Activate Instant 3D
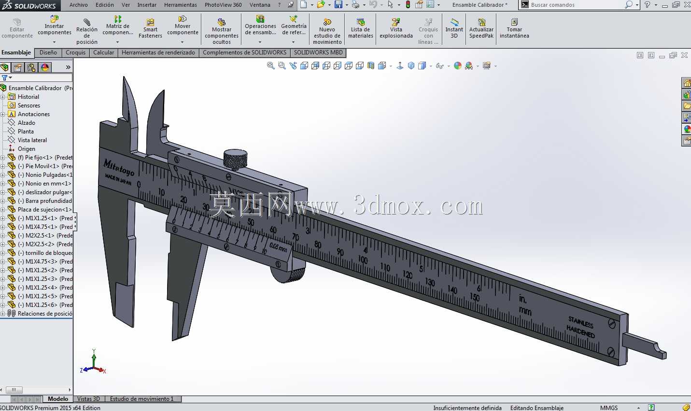This screenshot has width=691, height=411. pyautogui.click(x=454, y=28)
